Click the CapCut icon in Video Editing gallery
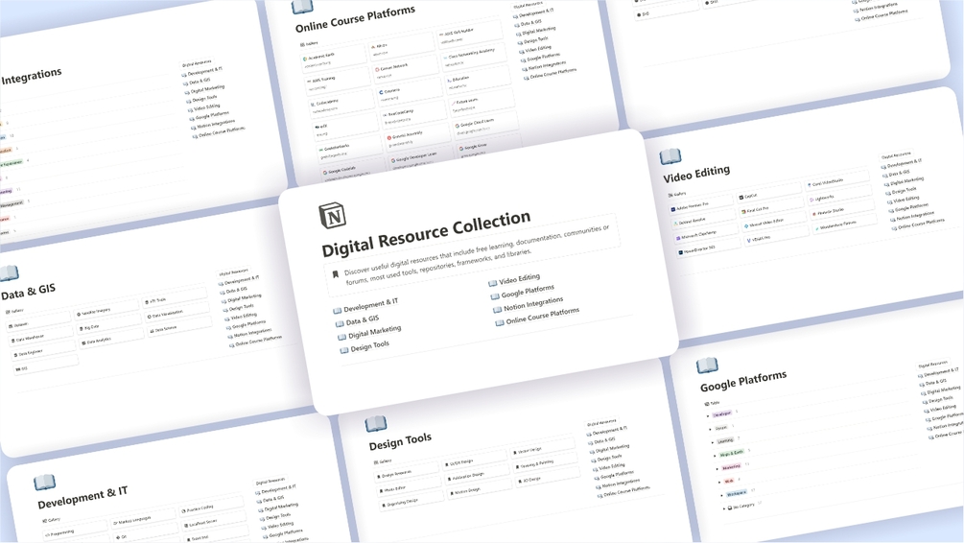Screen dimensions: 964x543 tap(742, 198)
